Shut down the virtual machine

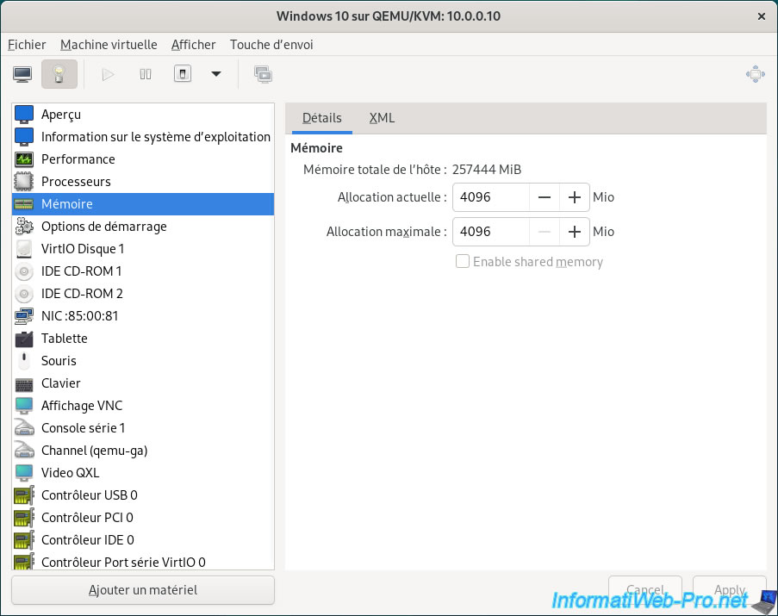click(x=183, y=74)
